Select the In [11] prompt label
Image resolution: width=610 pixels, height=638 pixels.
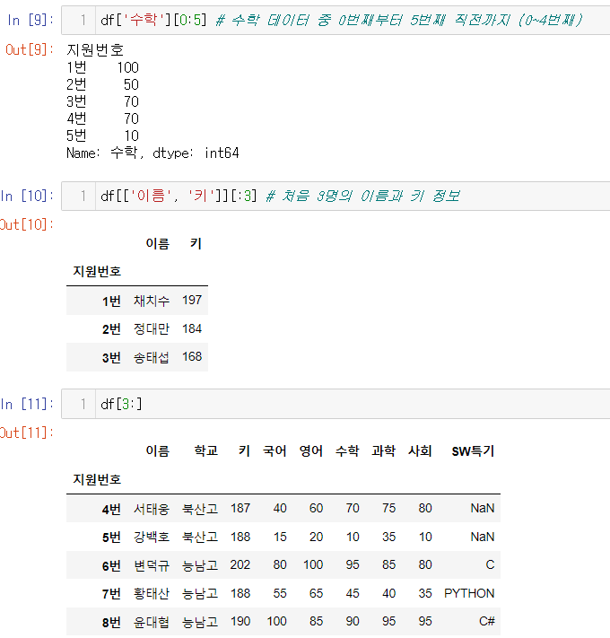(27, 404)
